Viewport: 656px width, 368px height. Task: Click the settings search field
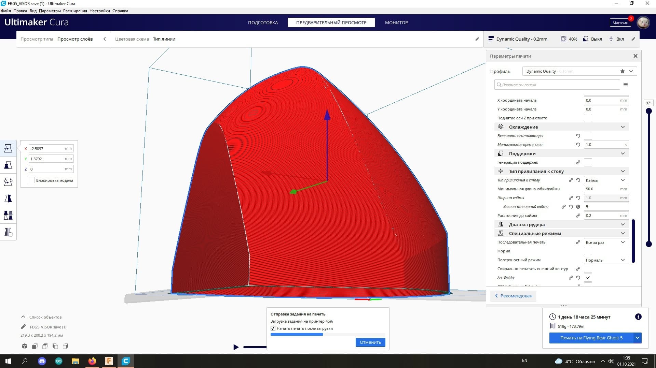coord(557,85)
